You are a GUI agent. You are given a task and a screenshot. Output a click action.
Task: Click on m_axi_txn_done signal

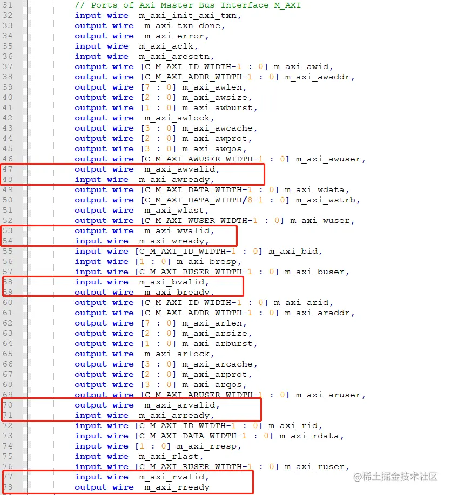[x=182, y=25]
